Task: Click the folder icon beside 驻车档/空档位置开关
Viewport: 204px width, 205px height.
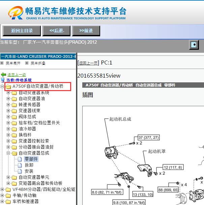Action: pyautogui.click(x=14, y=123)
